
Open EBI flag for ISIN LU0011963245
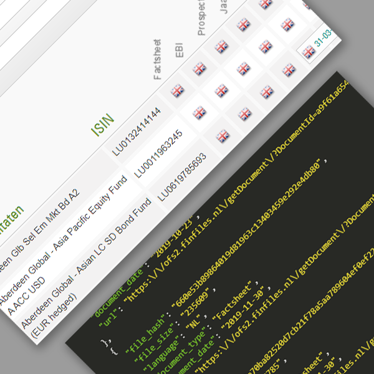point(221,90)
